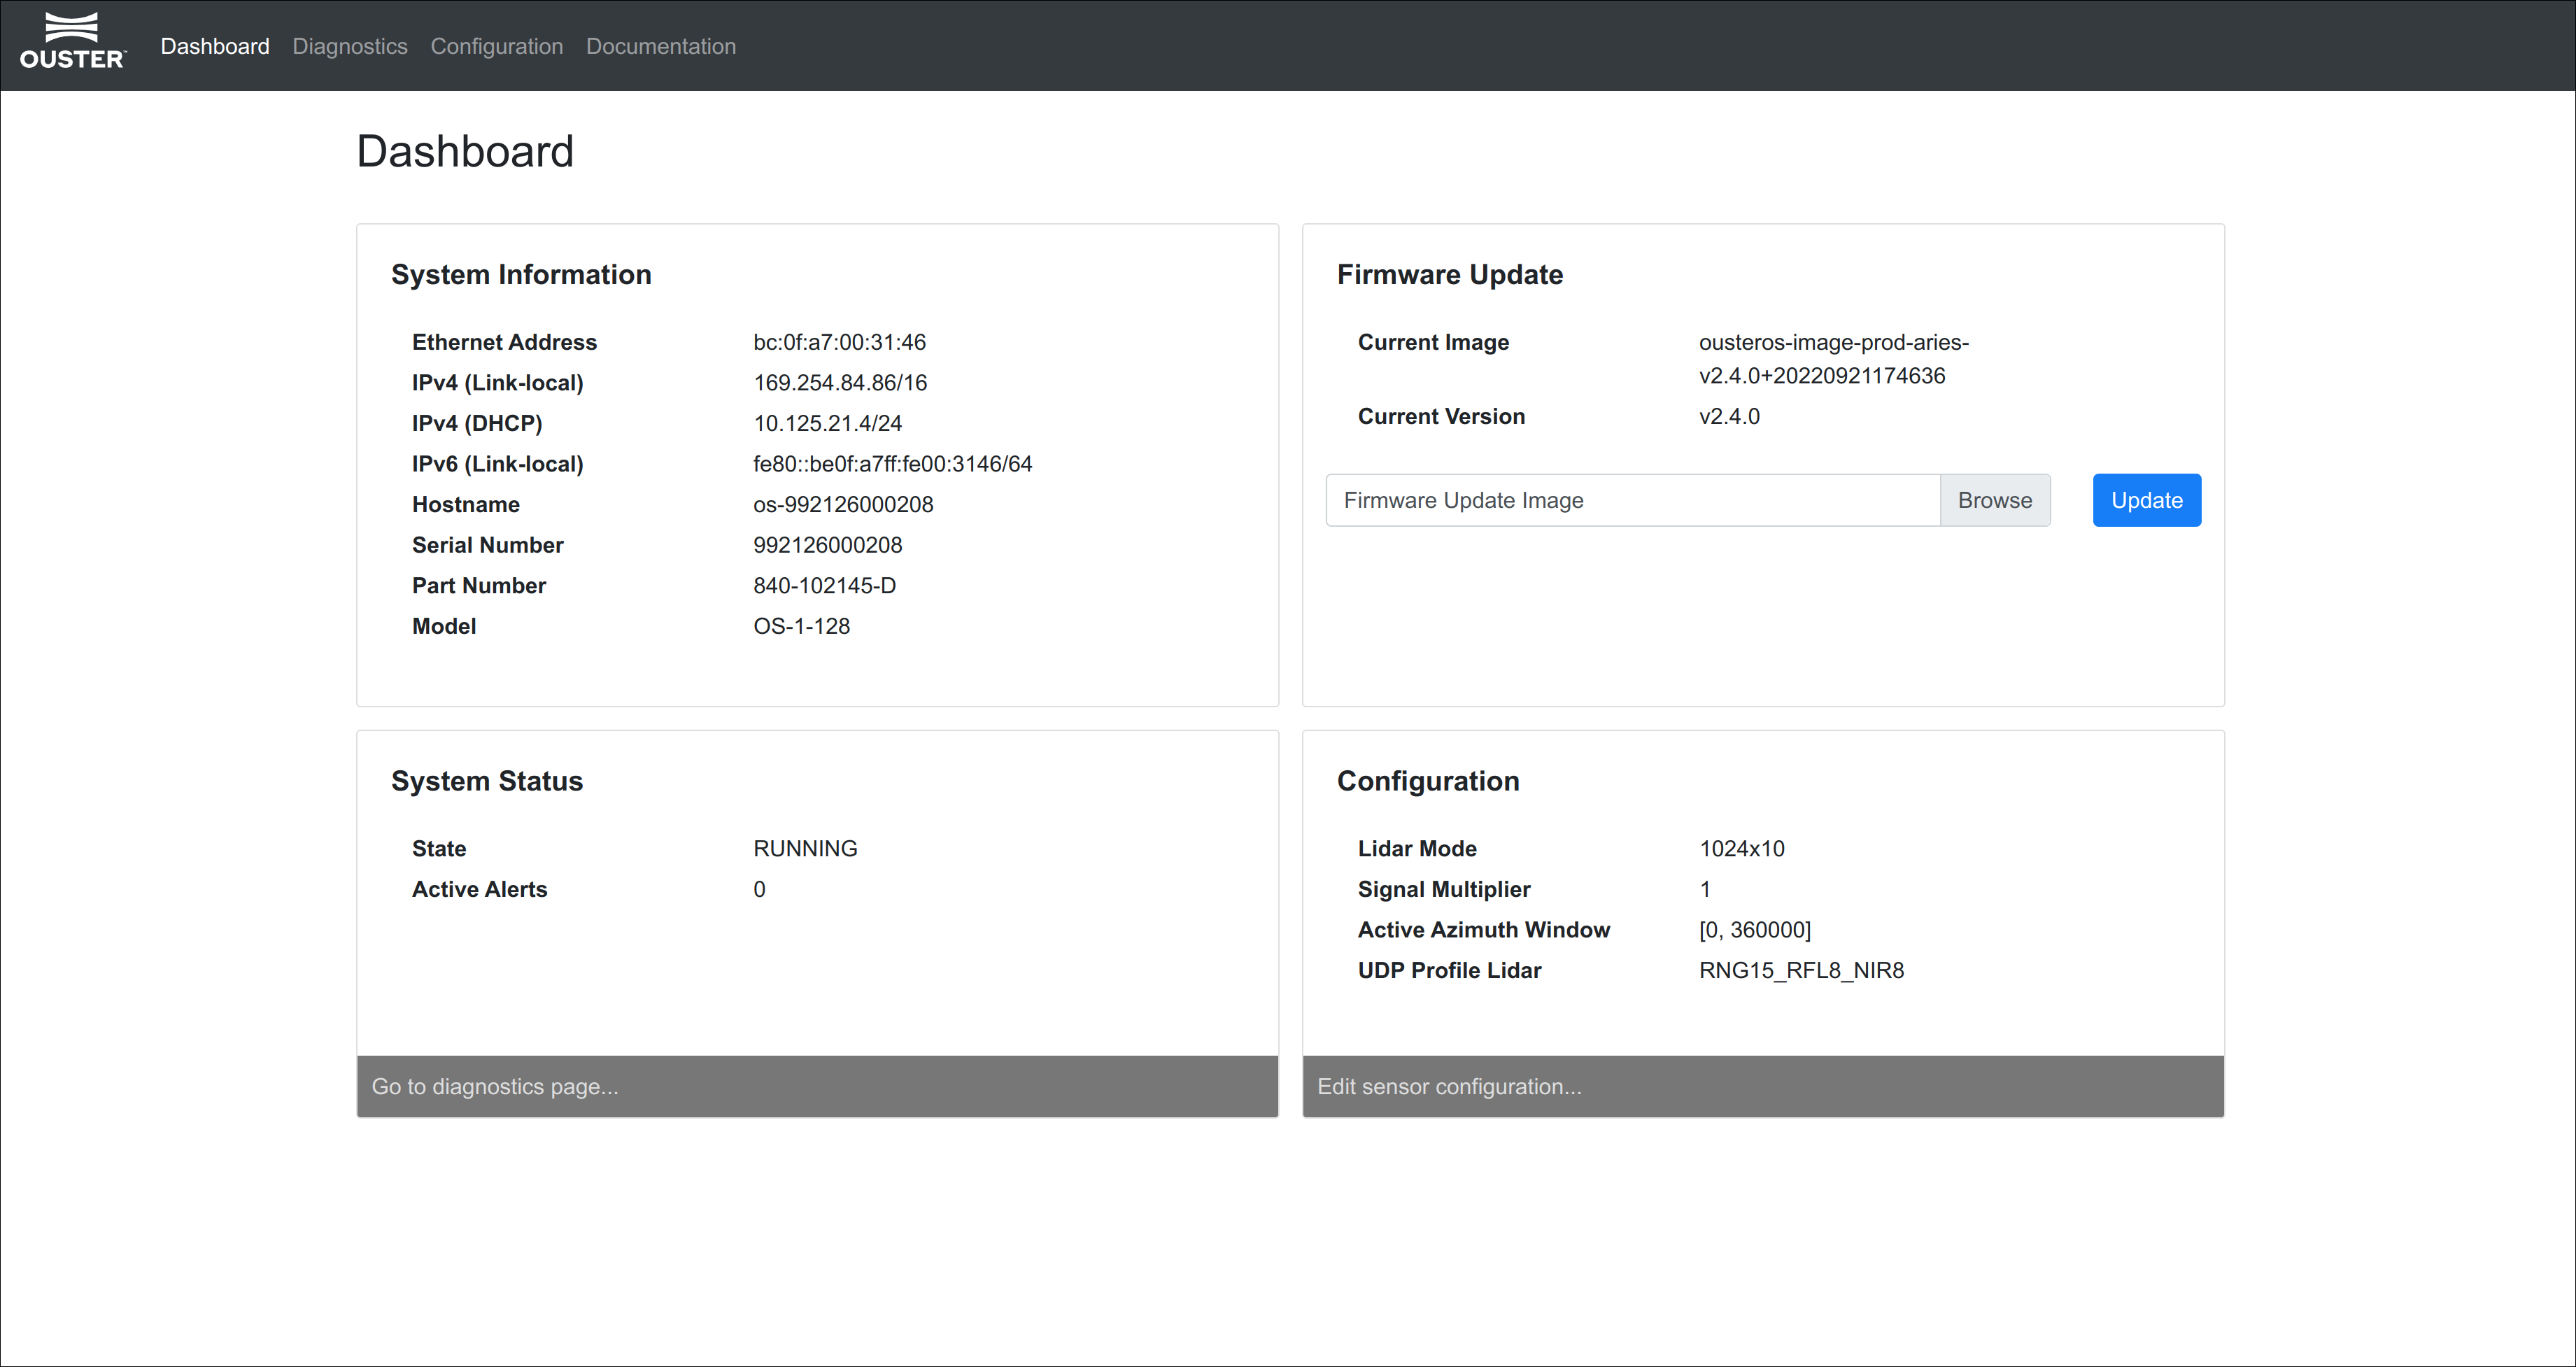Click the blue Update button
Viewport: 2576px width, 1367px height.
[2147, 500]
